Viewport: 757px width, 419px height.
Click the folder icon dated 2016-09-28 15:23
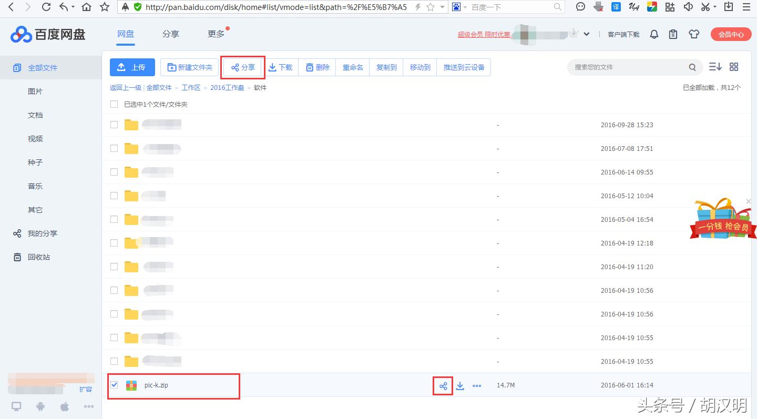[131, 125]
